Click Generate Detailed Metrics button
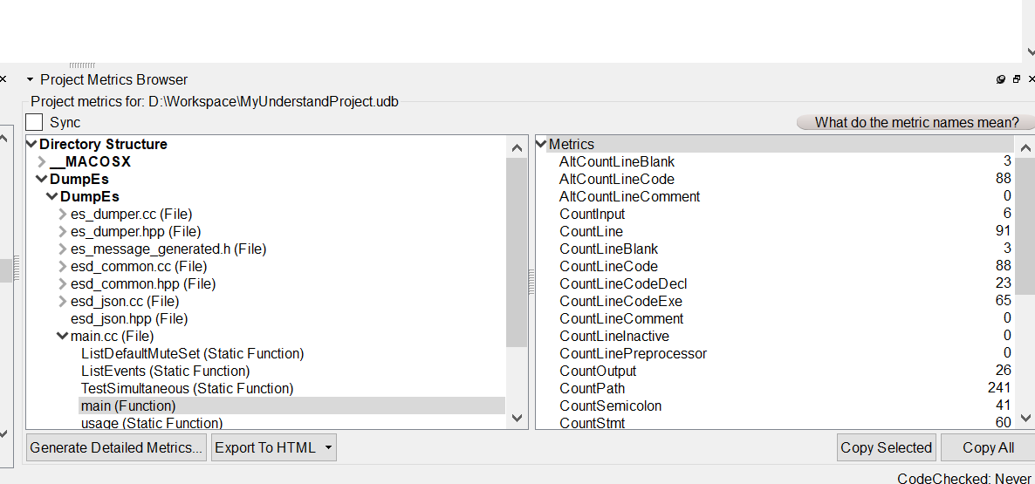 tap(116, 447)
